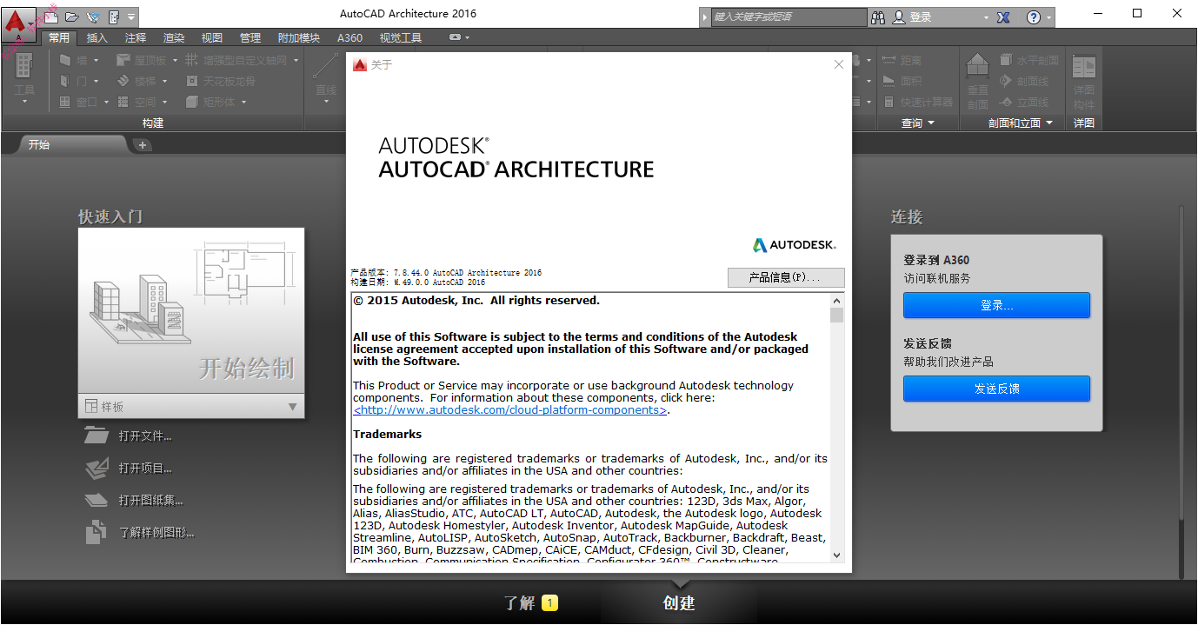Image resolution: width=1198 pixels, height=625 pixels.
Task: Open the 插入 ribbon tab
Action: (97, 37)
